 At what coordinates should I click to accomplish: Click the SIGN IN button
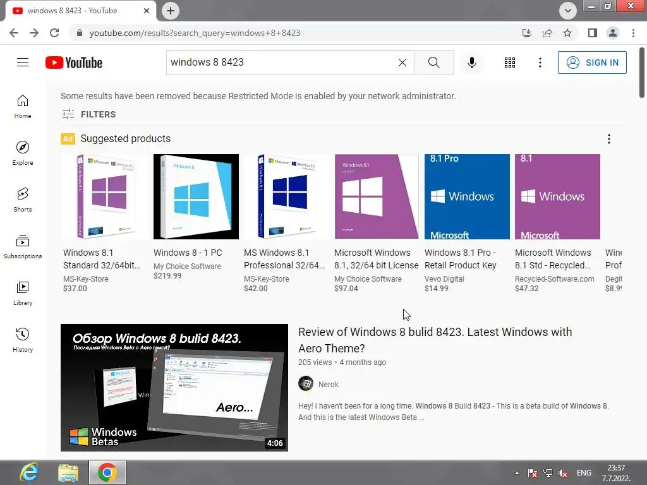592,63
